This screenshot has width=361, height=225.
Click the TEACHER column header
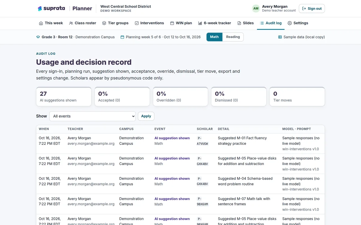[75, 129]
